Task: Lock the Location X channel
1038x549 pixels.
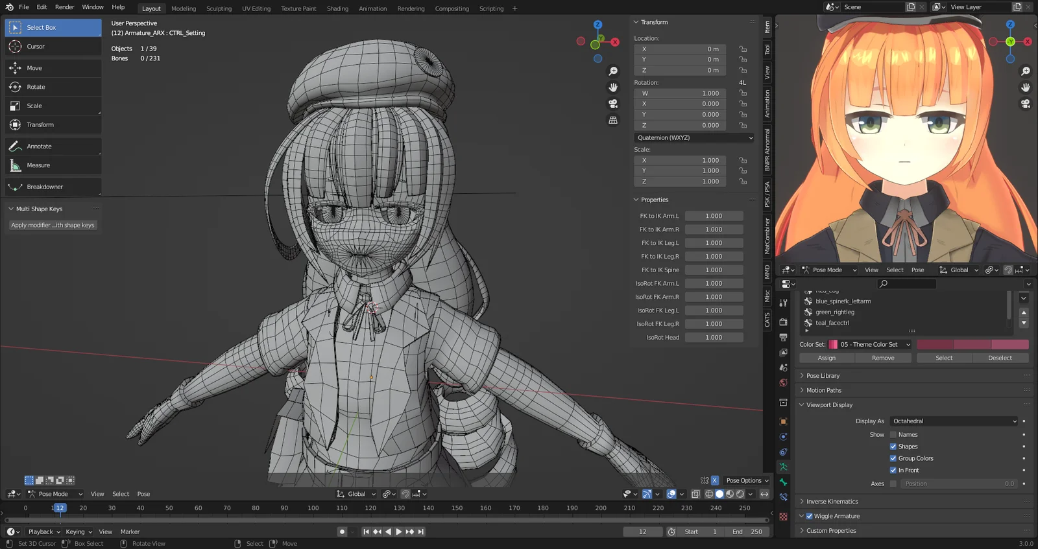Action: pos(743,49)
